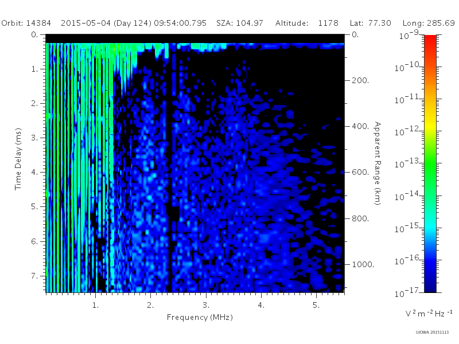Click the frequency tick label '4.'

coord(261,306)
